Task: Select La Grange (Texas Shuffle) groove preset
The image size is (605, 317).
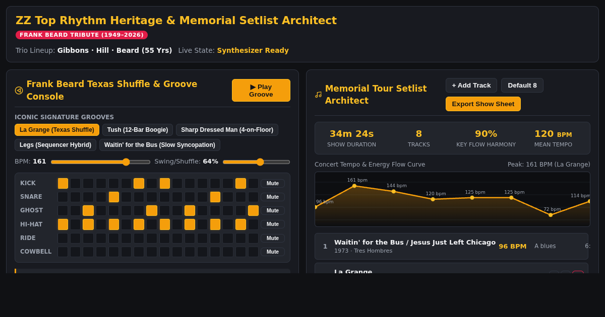Action: [57, 130]
